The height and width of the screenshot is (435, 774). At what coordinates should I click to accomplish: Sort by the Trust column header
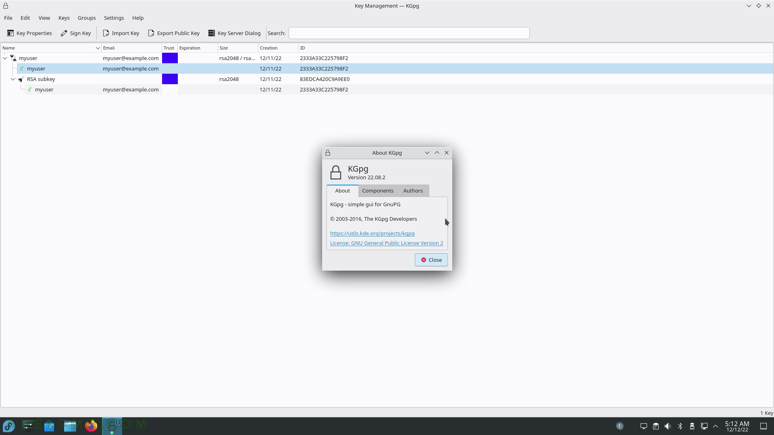point(170,48)
